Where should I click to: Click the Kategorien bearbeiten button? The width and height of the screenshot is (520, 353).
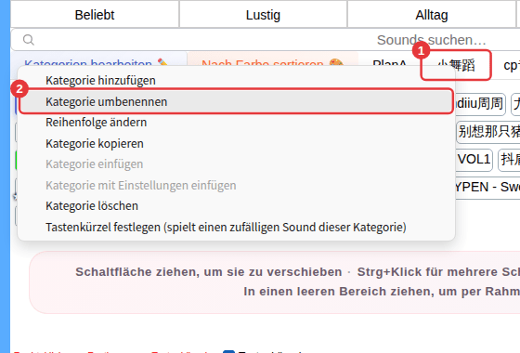point(98,59)
